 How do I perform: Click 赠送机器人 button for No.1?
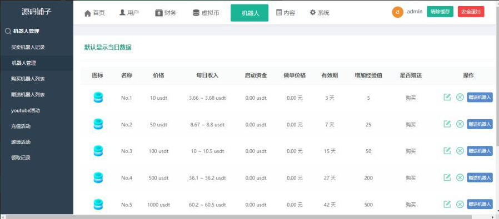tap(480, 97)
